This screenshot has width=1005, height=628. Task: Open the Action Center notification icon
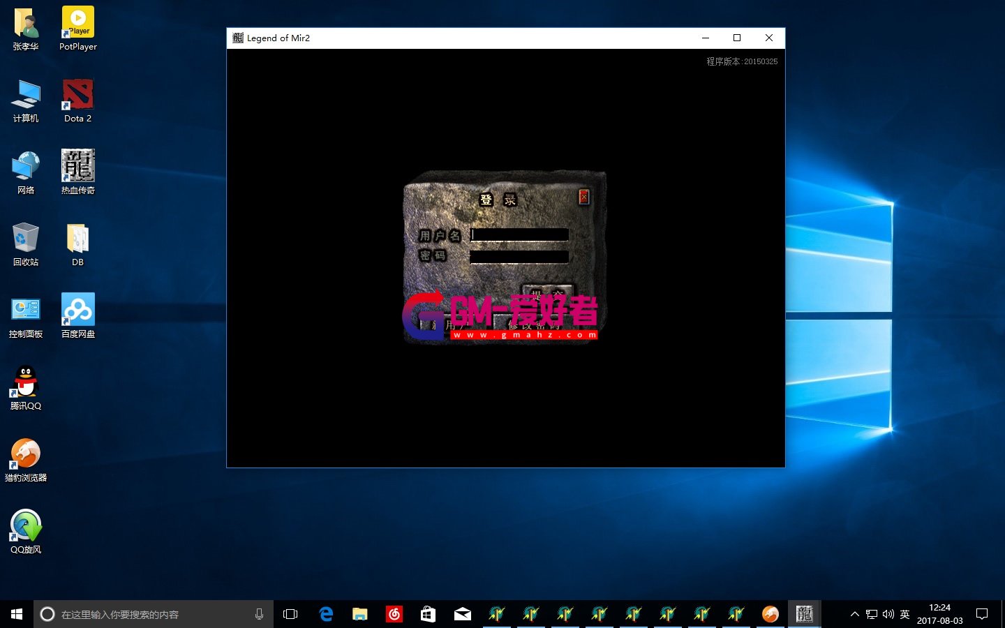[x=982, y=614]
